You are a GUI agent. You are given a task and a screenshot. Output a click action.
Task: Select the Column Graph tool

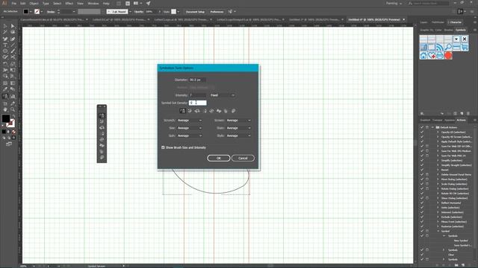point(13,96)
